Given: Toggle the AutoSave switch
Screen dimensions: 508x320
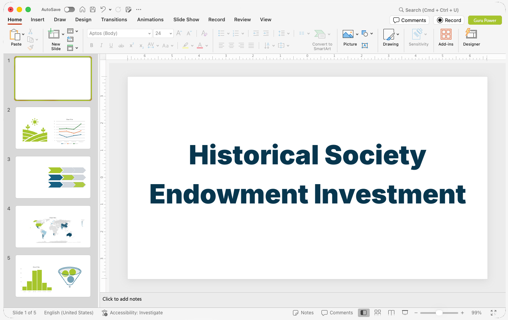Looking at the screenshot, I should click(70, 9).
